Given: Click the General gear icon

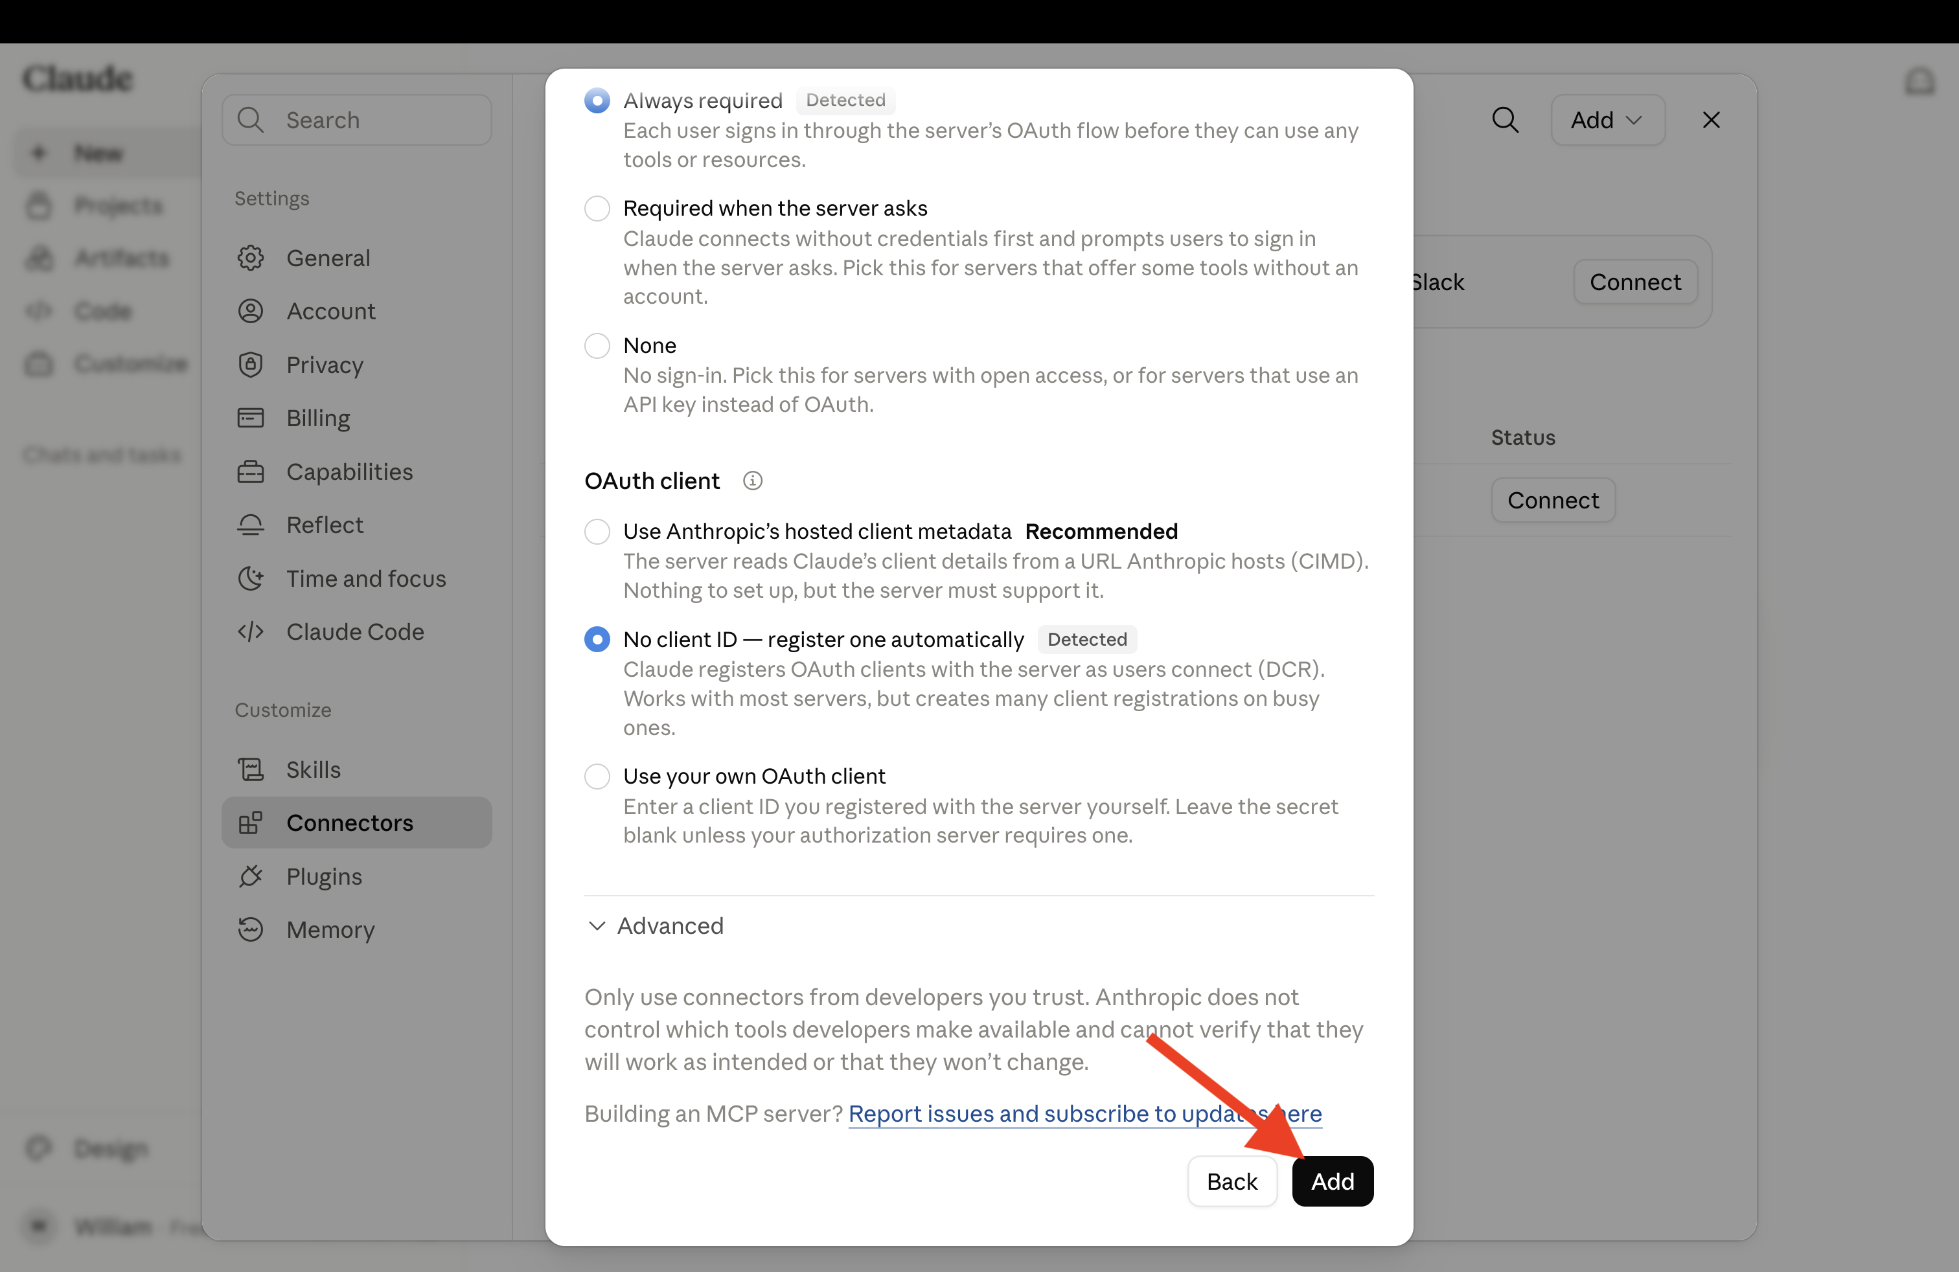Looking at the screenshot, I should pos(250,258).
